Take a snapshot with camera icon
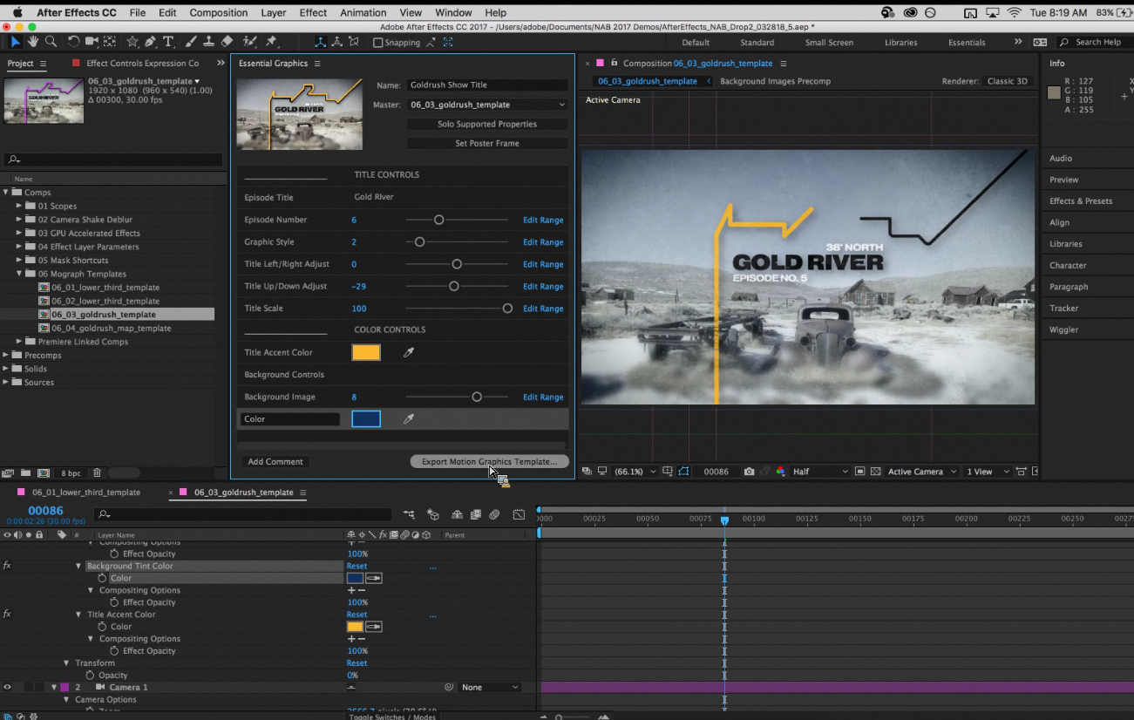The height and width of the screenshot is (720, 1134). coord(749,472)
